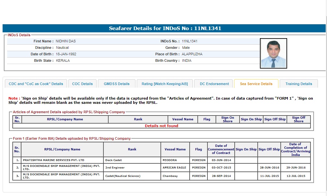The width and height of the screenshot is (327, 196).
Task: Click the red "Details not found" message
Action: coord(161,126)
